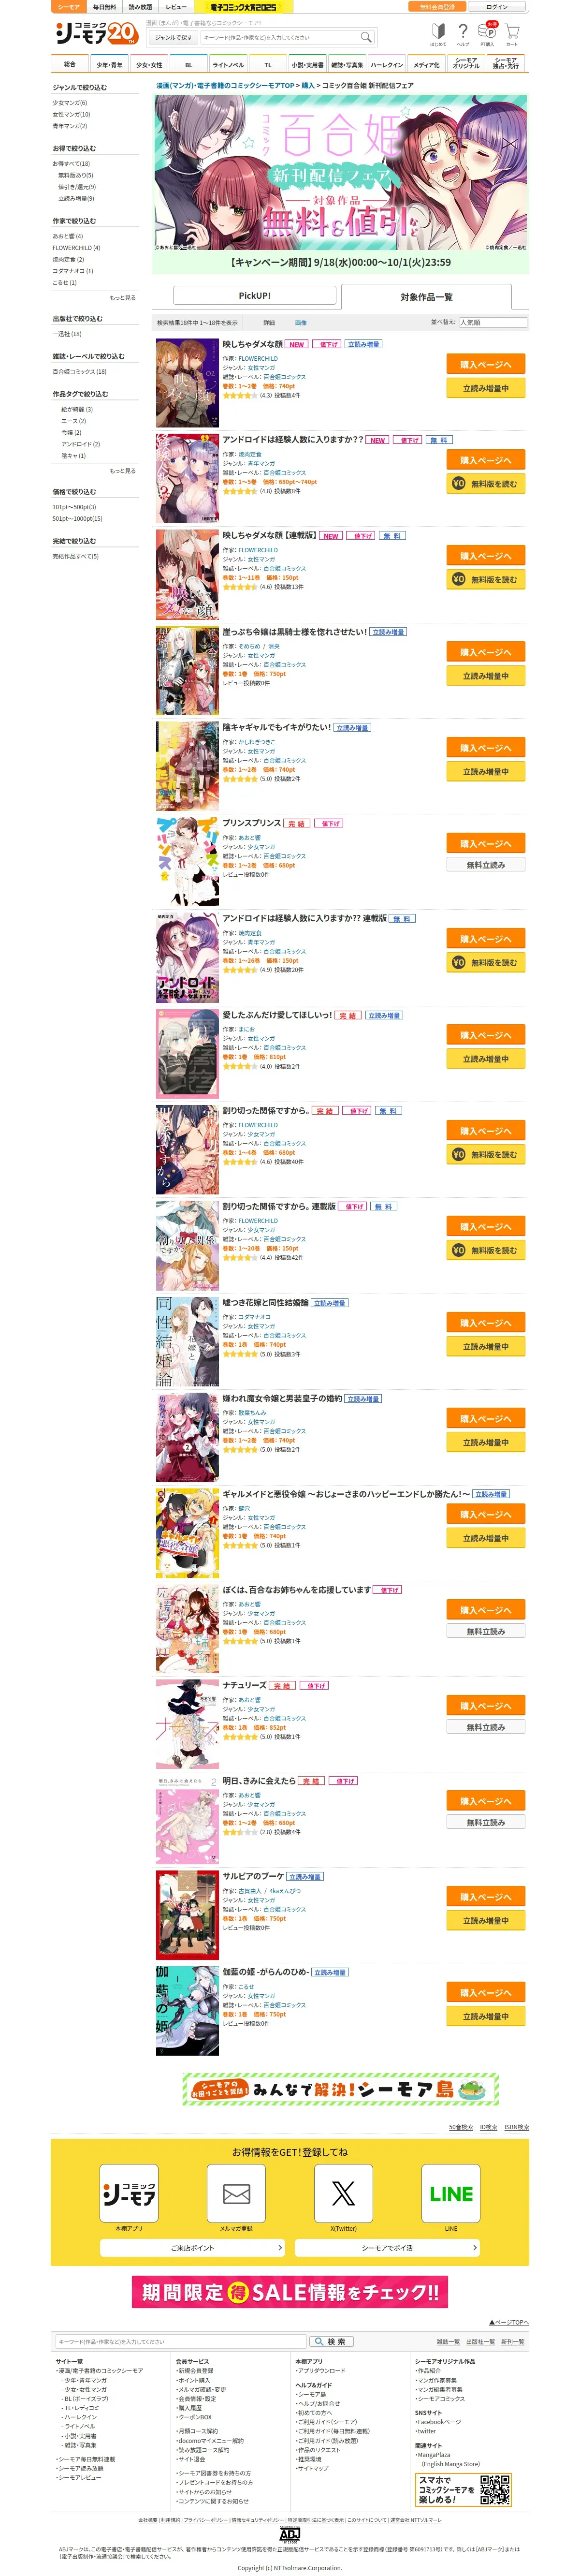The image size is (580, 2576).
Task: Expand もっと見る under the tag filter
Action: tap(122, 471)
